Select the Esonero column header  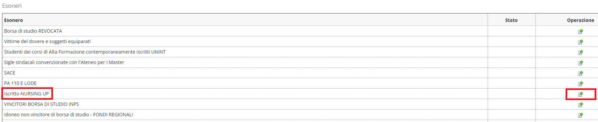[14, 20]
